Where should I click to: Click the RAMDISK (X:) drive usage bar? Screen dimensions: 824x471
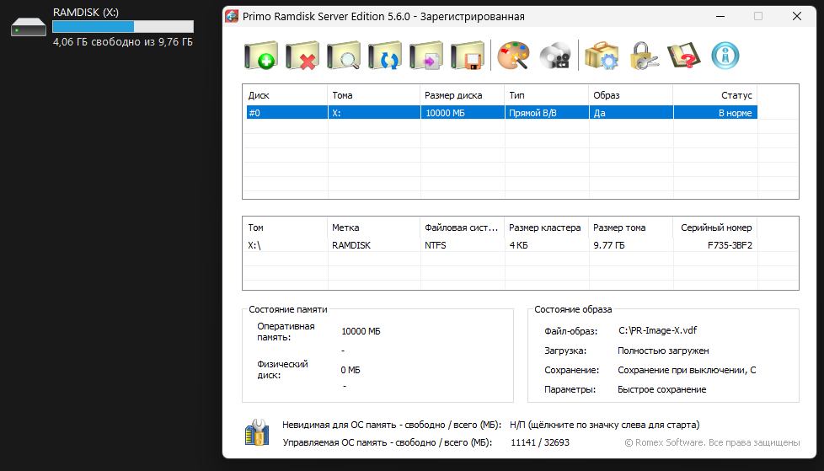click(122, 27)
